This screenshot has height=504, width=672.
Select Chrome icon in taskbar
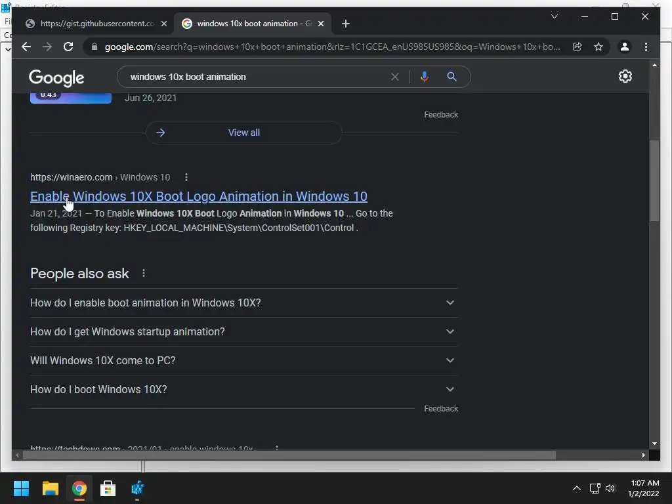point(79,488)
